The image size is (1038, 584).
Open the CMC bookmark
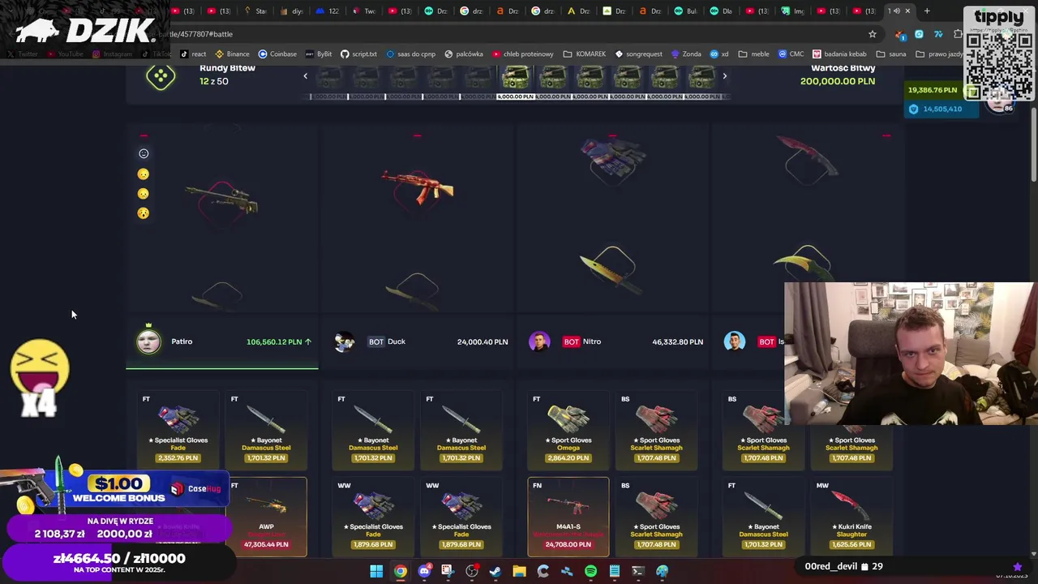[x=791, y=54]
